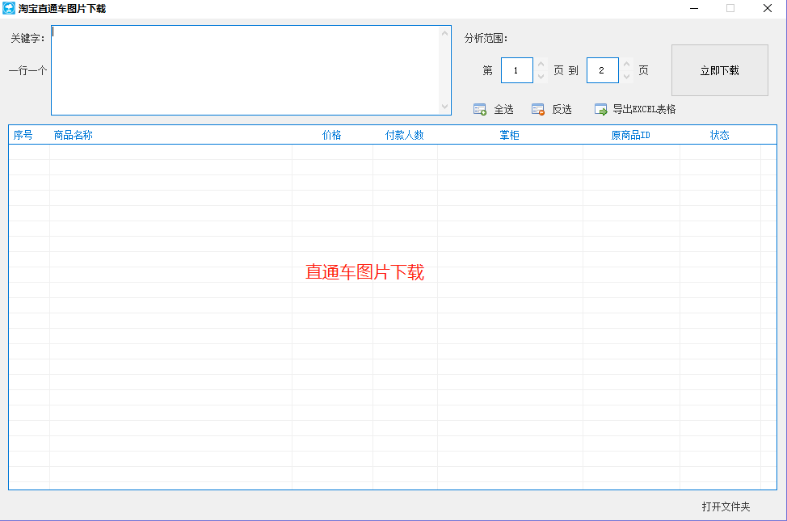Click the 全选 select-all grid icon

pyautogui.click(x=479, y=108)
